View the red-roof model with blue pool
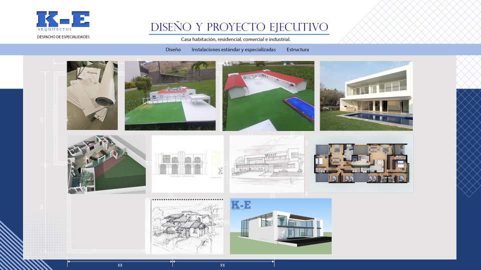Screen dimensions: 481x270 (x=268, y=95)
